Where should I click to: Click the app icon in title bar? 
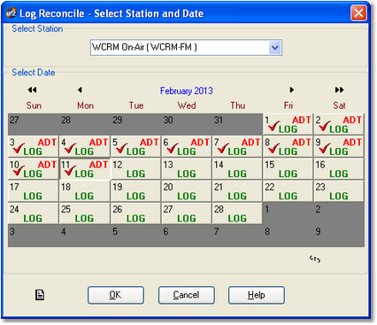pyautogui.click(x=11, y=13)
